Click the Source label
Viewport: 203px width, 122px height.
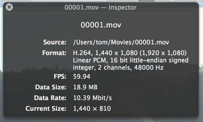coord(54,42)
